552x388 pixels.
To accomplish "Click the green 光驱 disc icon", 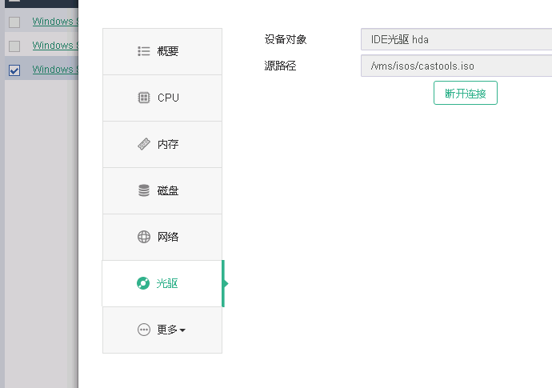I will click(x=144, y=283).
